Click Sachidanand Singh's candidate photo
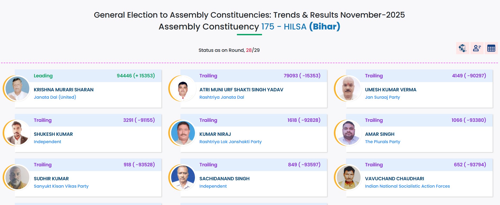The height and width of the screenshot is (205, 500). click(183, 178)
